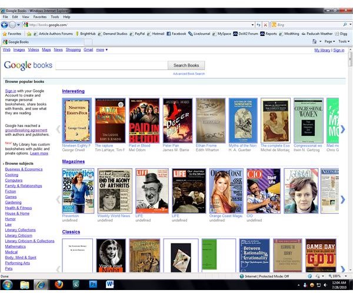Open Photoshop from the taskbar
The width and height of the screenshot is (353, 293).
point(93,285)
